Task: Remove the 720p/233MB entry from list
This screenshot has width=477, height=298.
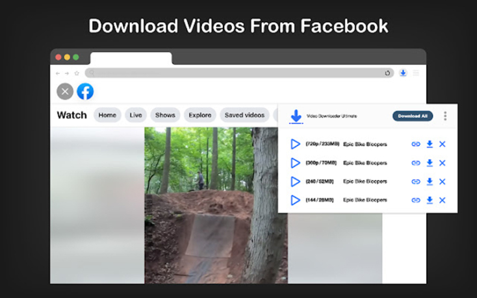Action: tap(443, 144)
